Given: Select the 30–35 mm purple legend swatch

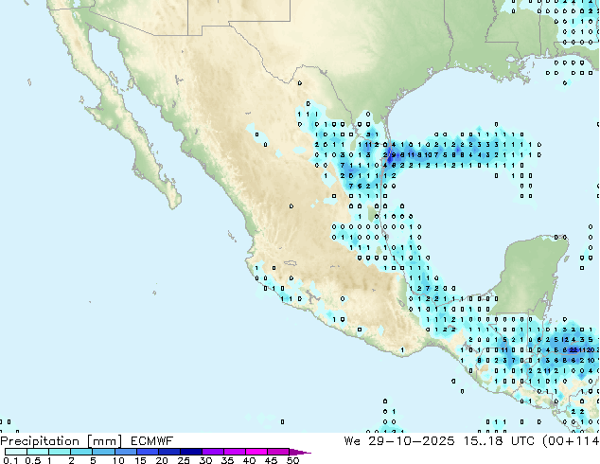Looking at the screenshot, I should click(212, 452).
